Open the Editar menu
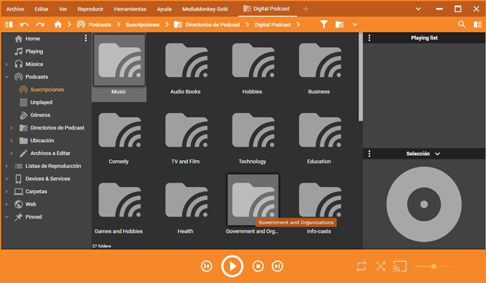The height and width of the screenshot is (283, 486). (x=42, y=9)
